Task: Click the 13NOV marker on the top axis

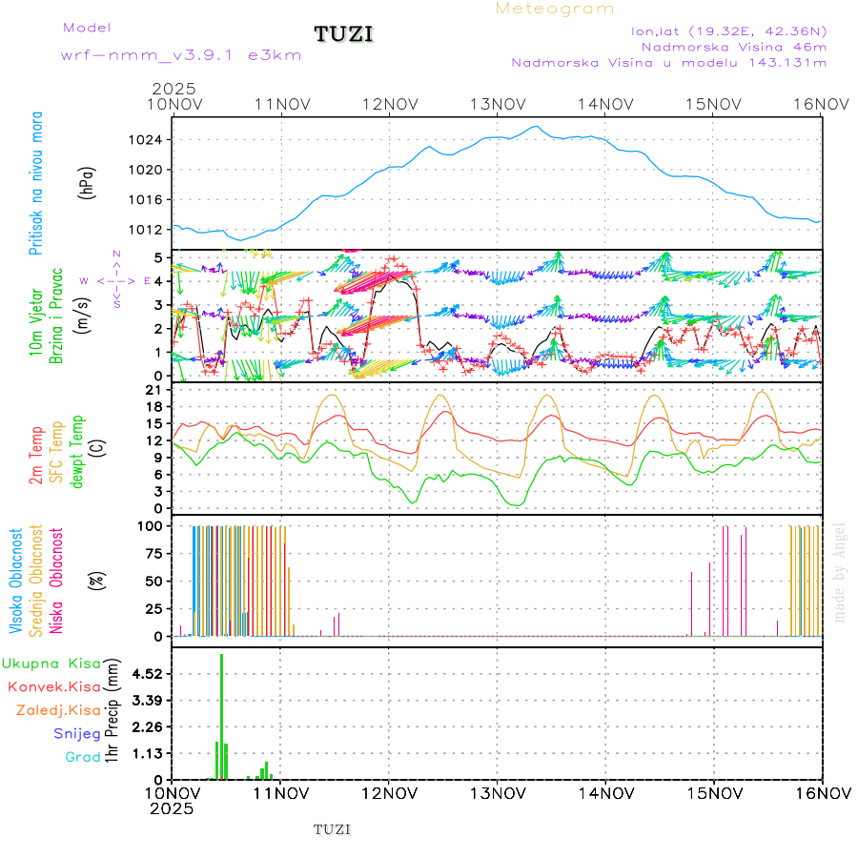Action: click(497, 103)
